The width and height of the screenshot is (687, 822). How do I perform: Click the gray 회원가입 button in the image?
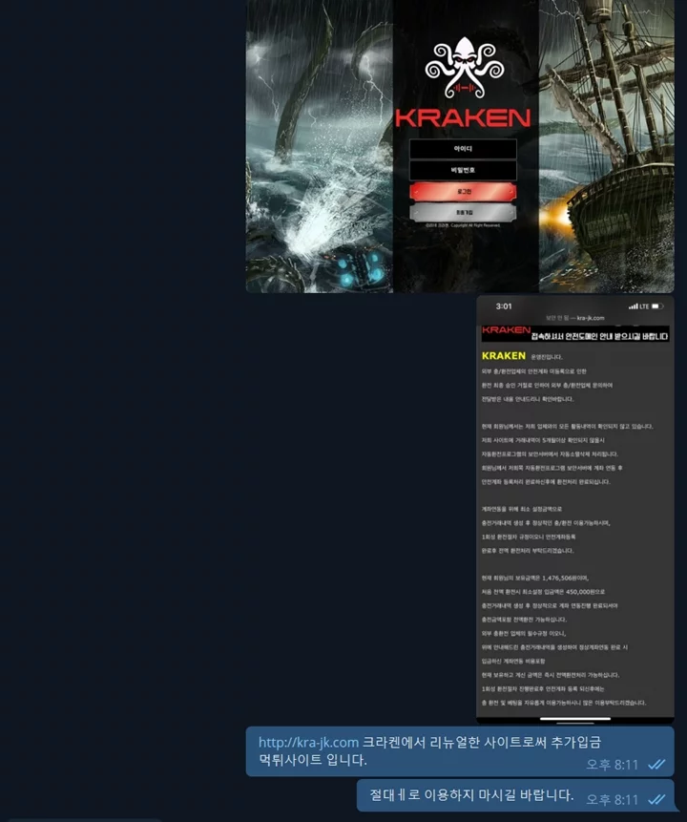click(x=463, y=212)
